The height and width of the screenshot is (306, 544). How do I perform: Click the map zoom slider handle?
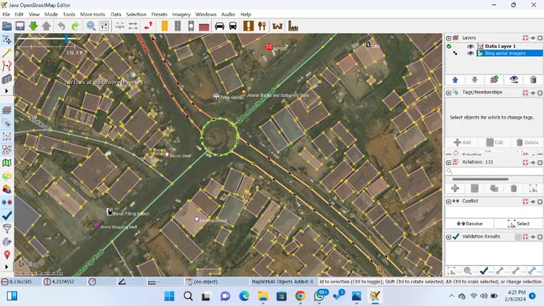point(66,39)
